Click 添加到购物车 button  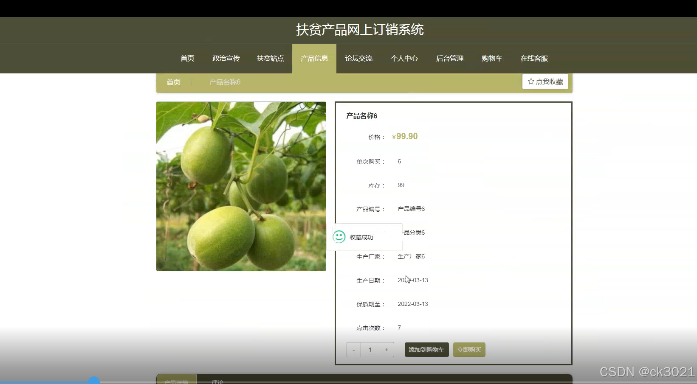[426, 350]
